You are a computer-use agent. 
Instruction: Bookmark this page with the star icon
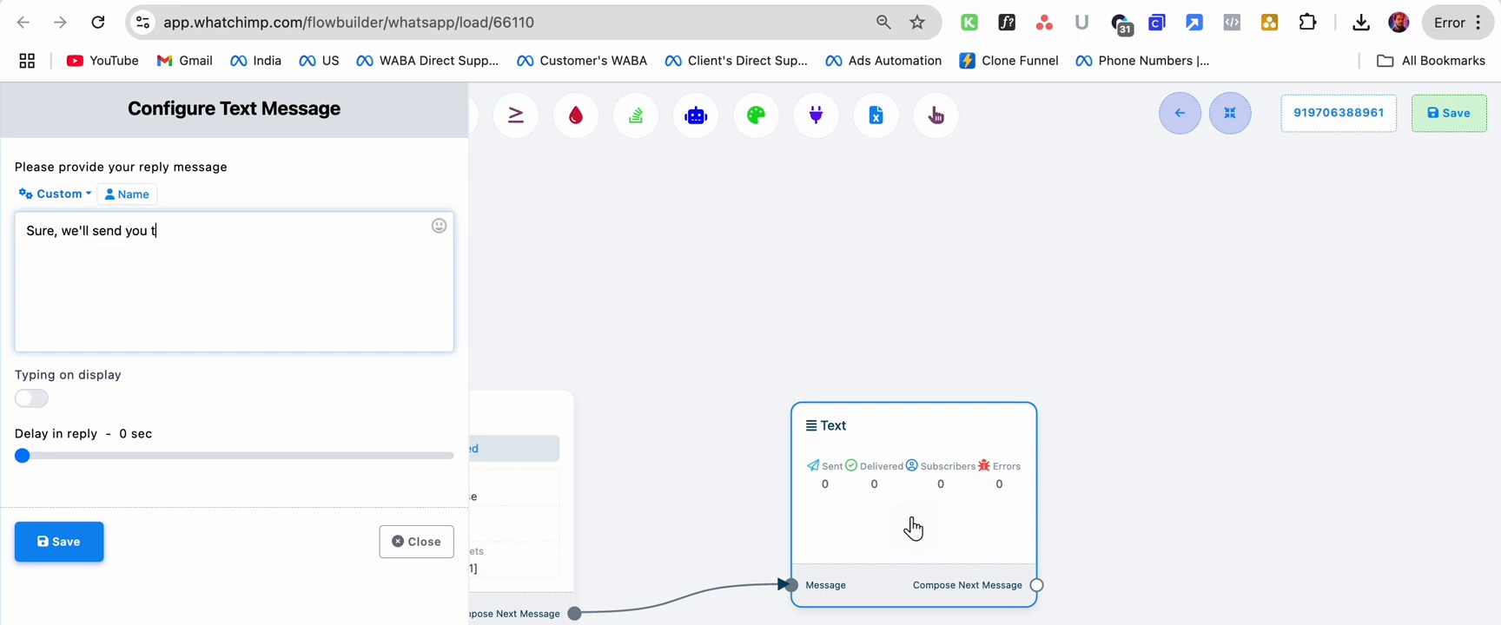[917, 23]
